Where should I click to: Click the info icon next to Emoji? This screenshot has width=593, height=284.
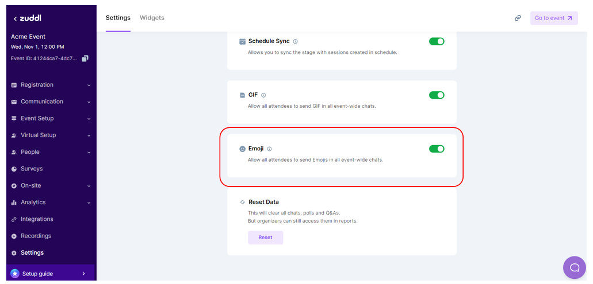tap(269, 149)
